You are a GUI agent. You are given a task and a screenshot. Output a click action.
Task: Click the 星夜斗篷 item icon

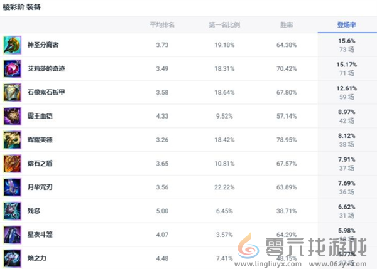coord(12,234)
